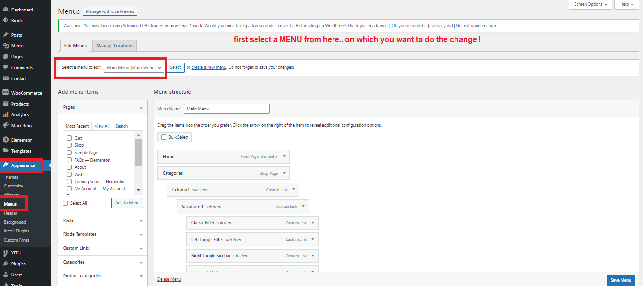Expand the Right Toggle Sidebar item arrow
Viewport: 643px width, 286px height.
click(312, 256)
